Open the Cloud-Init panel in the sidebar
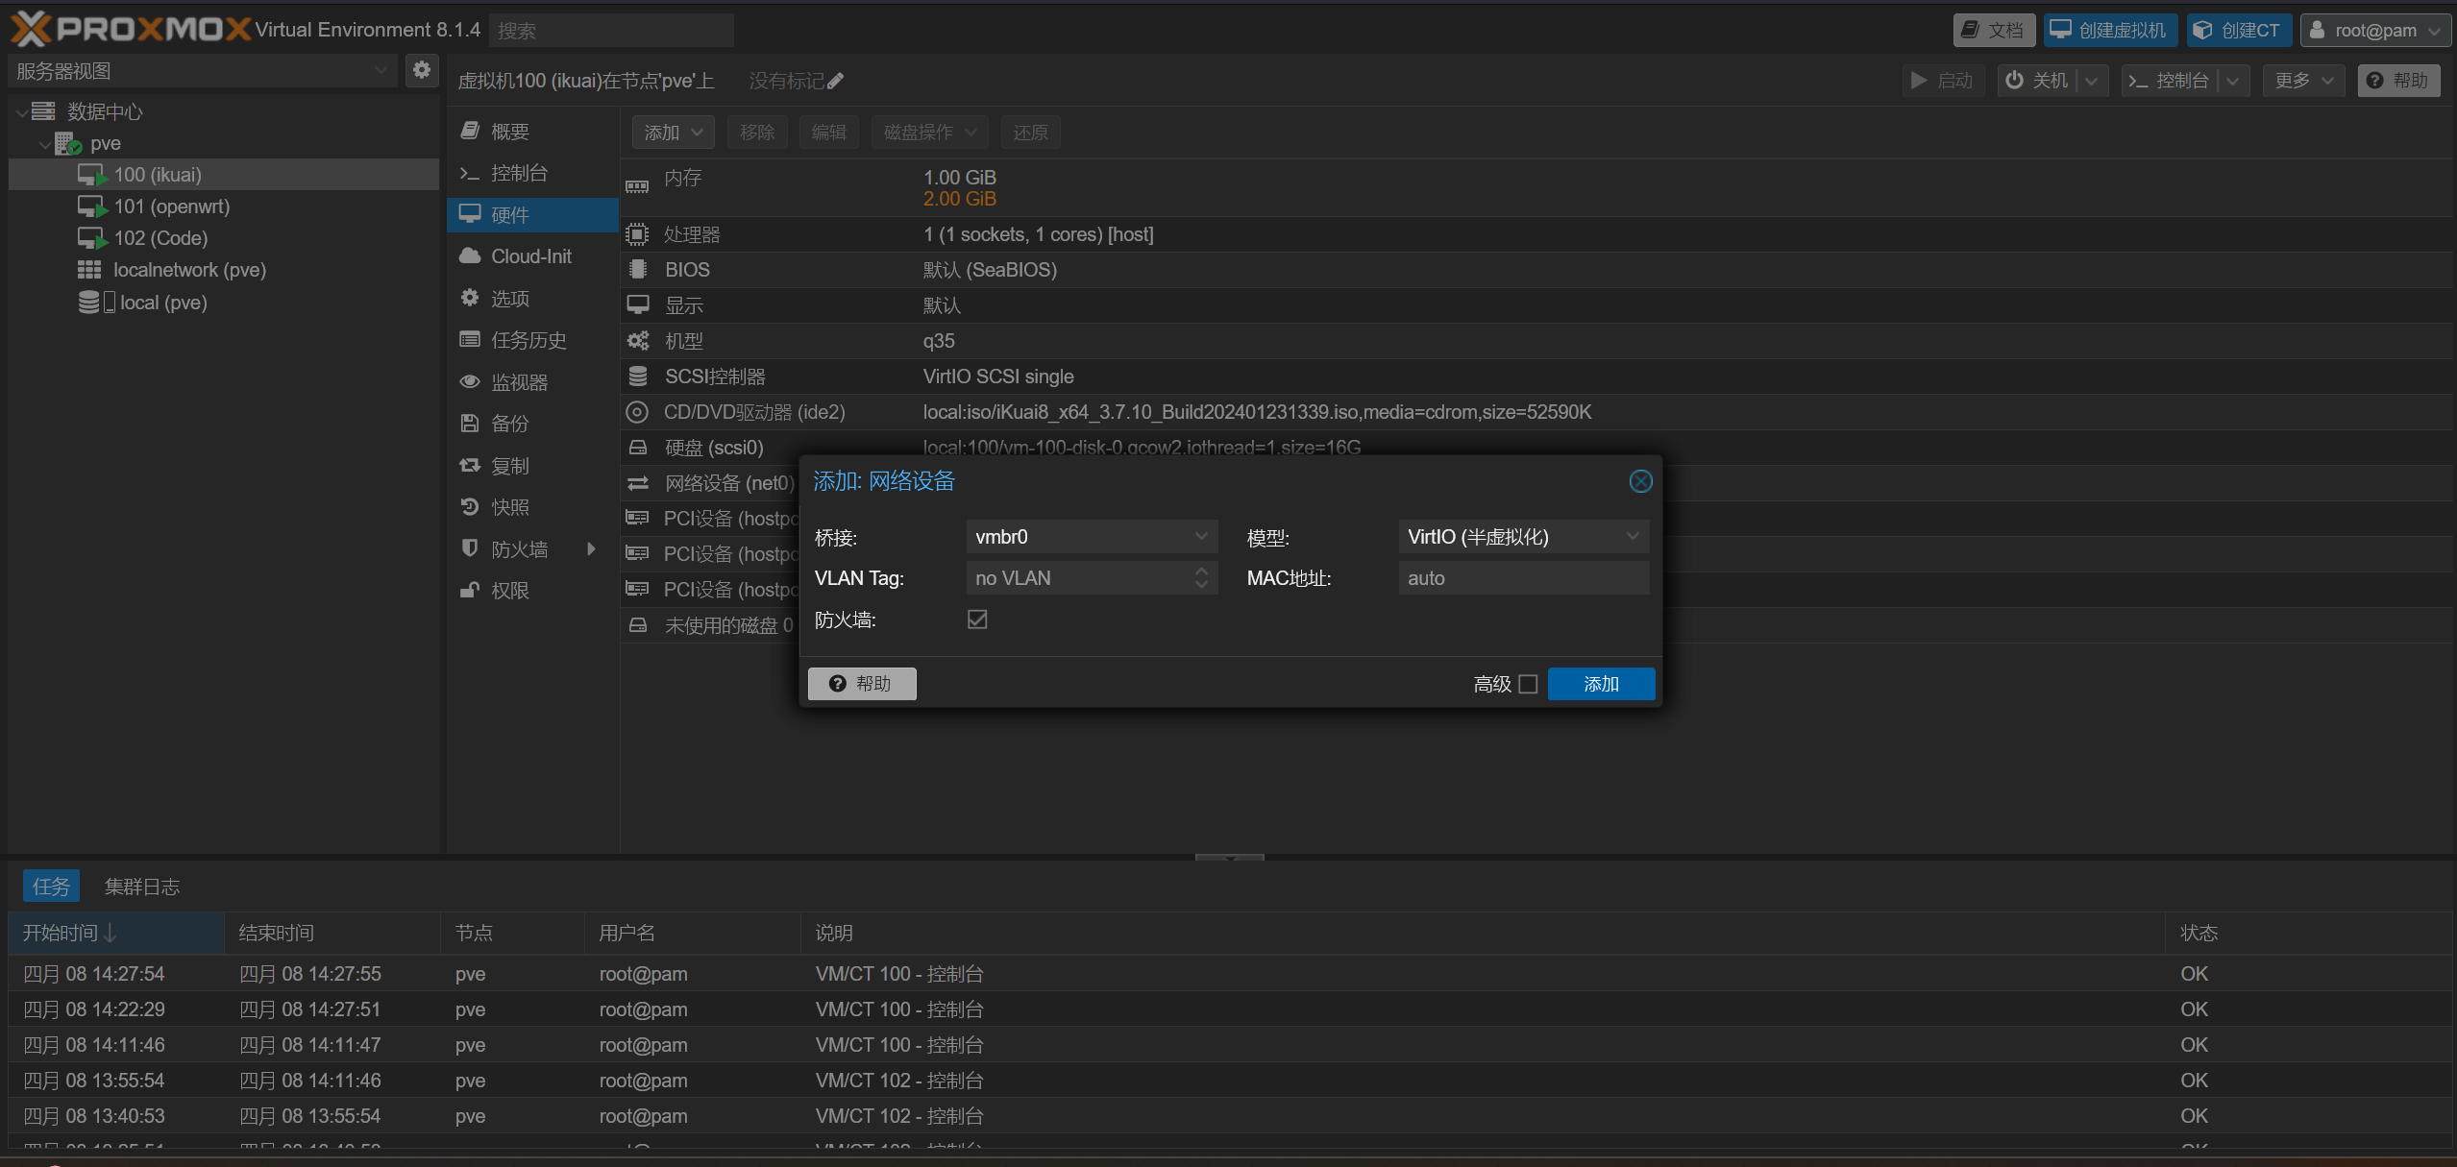This screenshot has width=2457, height=1167. pyautogui.click(x=529, y=255)
